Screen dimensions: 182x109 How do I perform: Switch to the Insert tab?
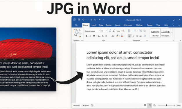coord(93,25)
